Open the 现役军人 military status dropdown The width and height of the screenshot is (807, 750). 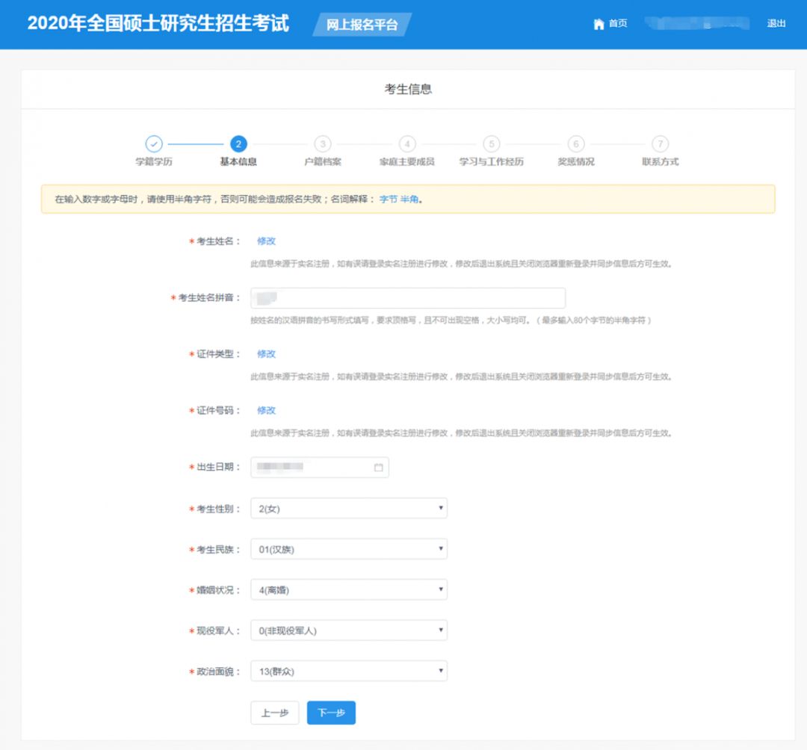348,630
